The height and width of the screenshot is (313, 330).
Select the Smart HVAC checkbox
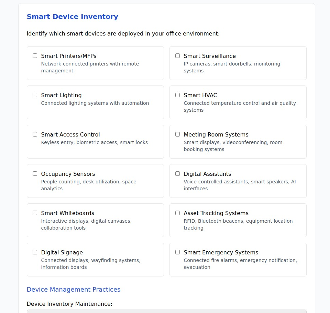point(178,95)
